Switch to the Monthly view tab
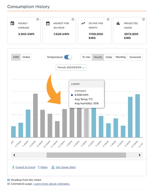 pyautogui.click(x=121, y=57)
